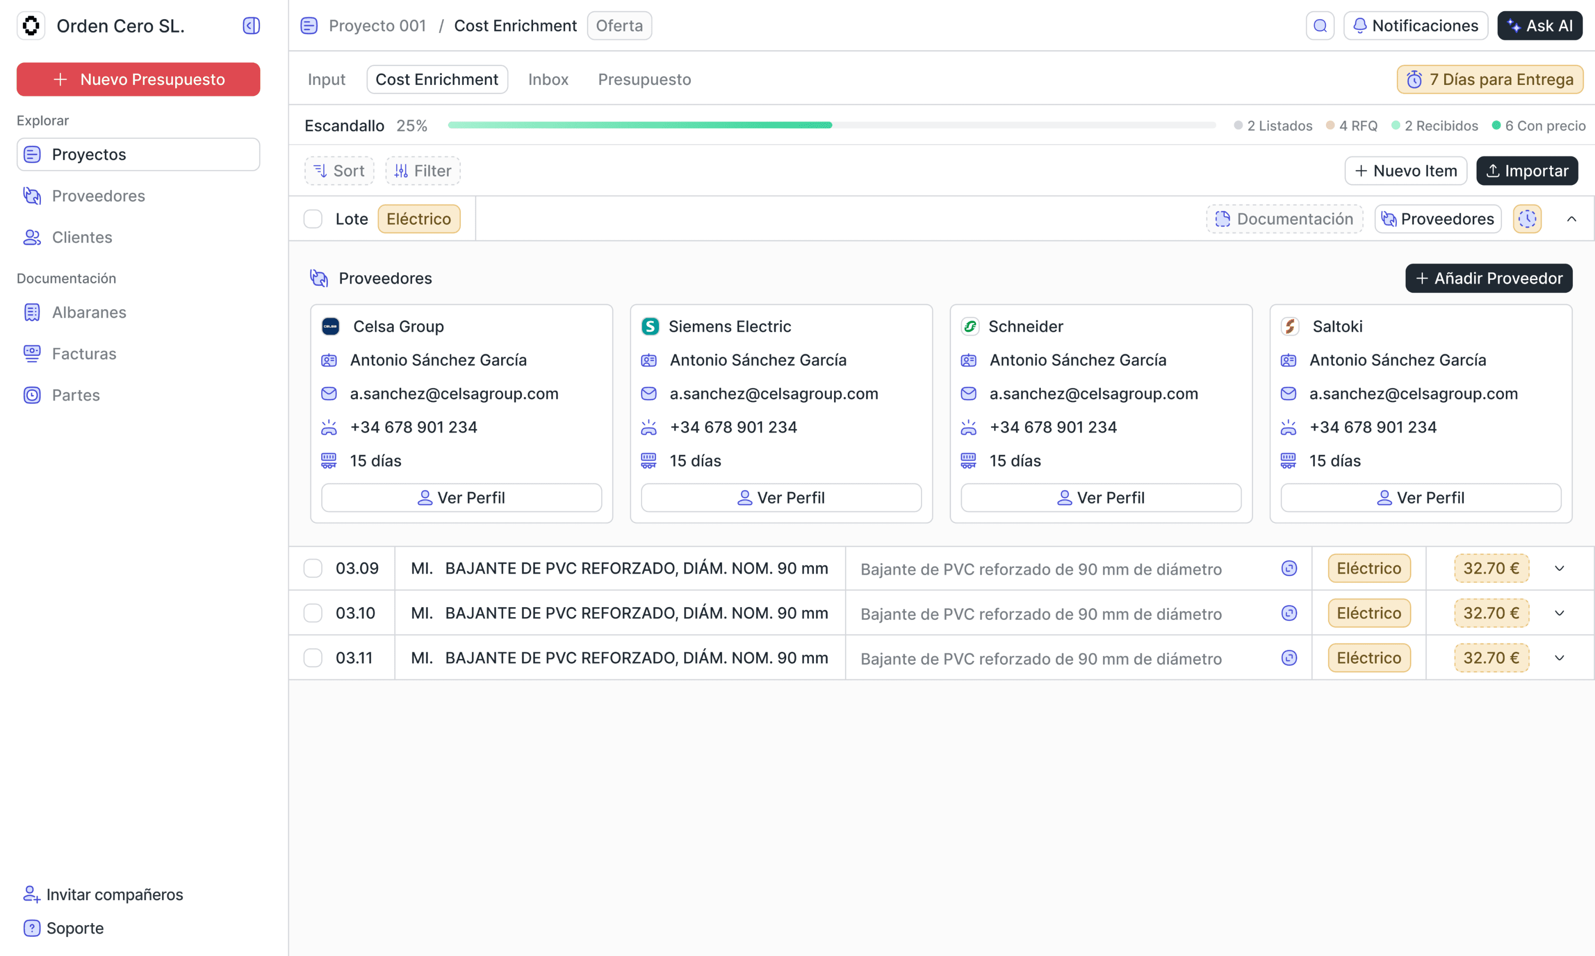Open the Sort dropdown
The image size is (1595, 956).
(339, 171)
